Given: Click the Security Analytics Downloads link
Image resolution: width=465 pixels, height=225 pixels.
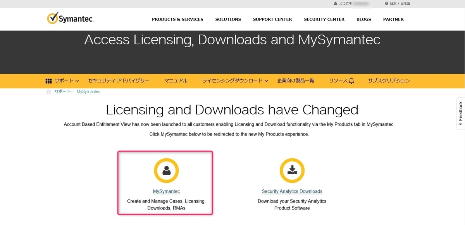Looking at the screenshot, I should [x=292, y=191].
